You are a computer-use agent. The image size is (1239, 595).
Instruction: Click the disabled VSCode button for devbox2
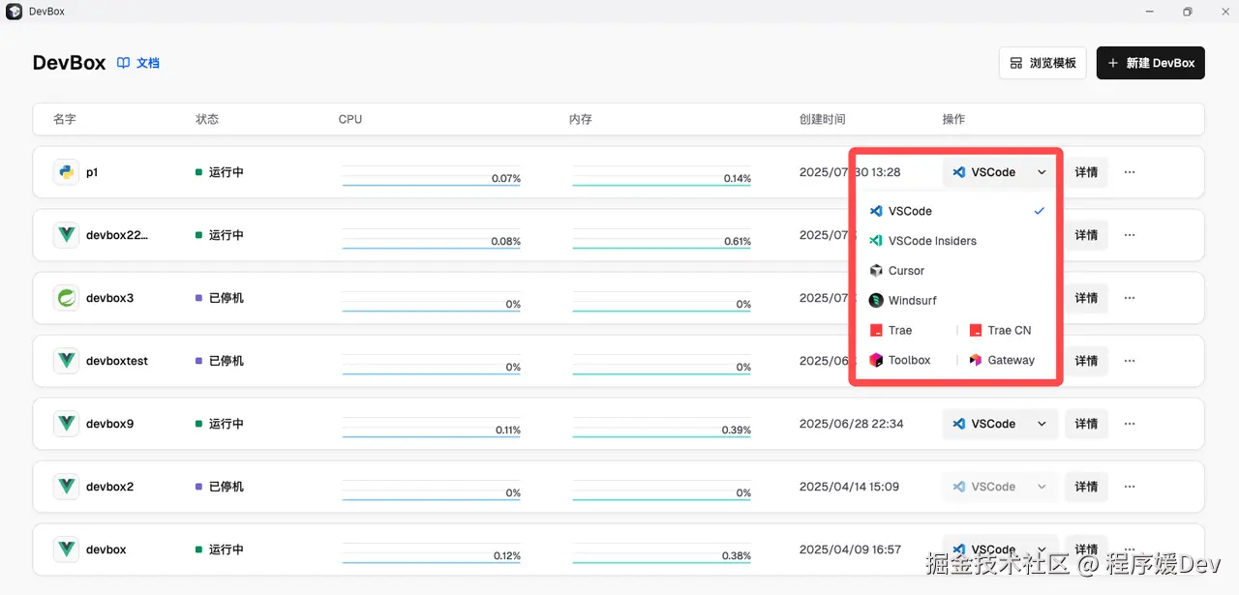point(984,487)
